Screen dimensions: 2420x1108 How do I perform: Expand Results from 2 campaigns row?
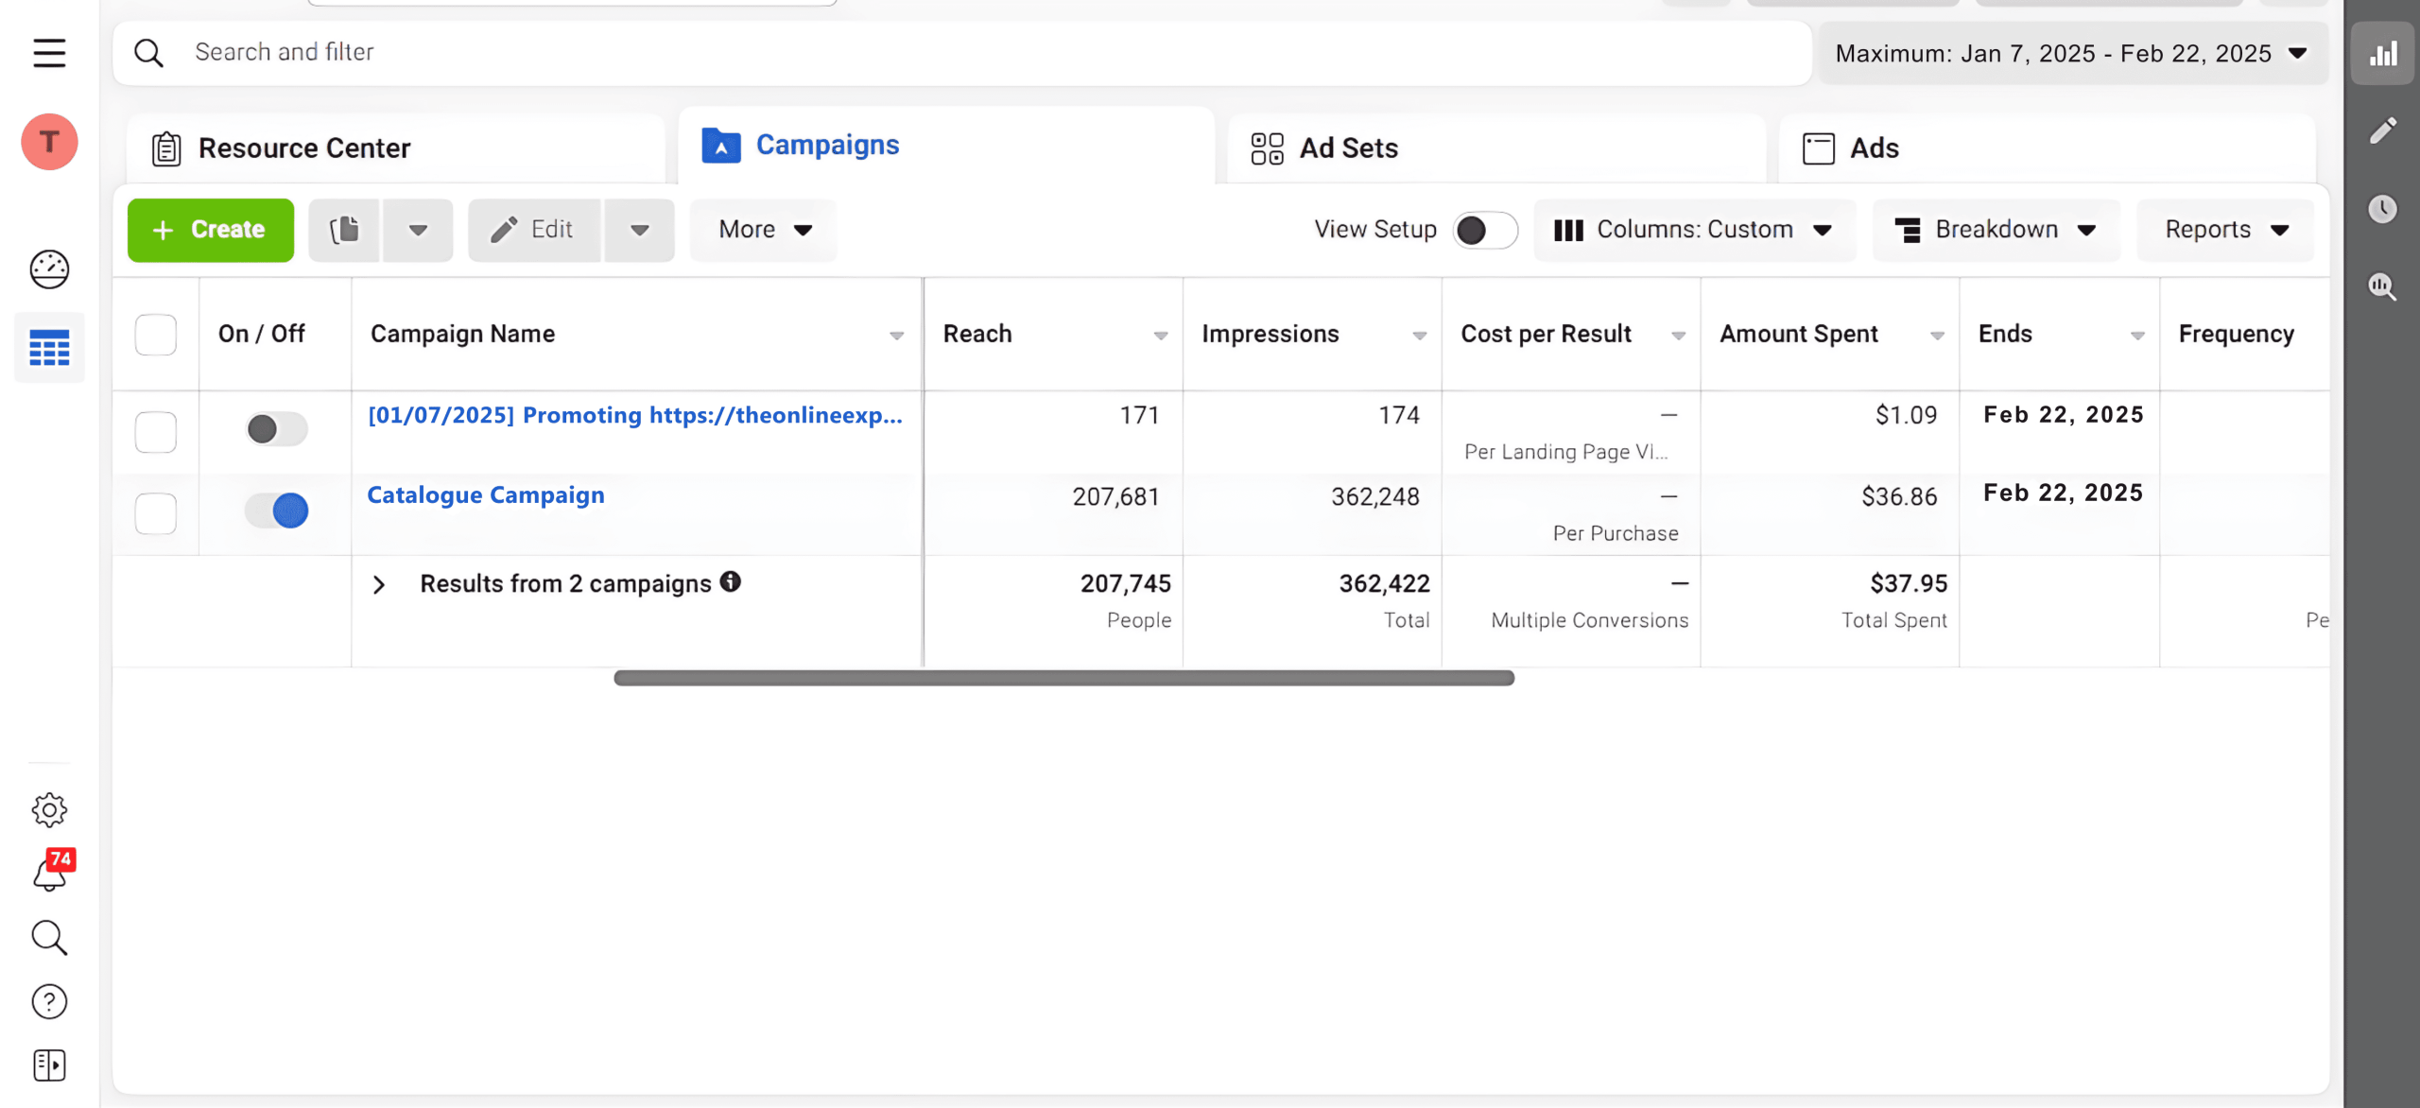379,585
